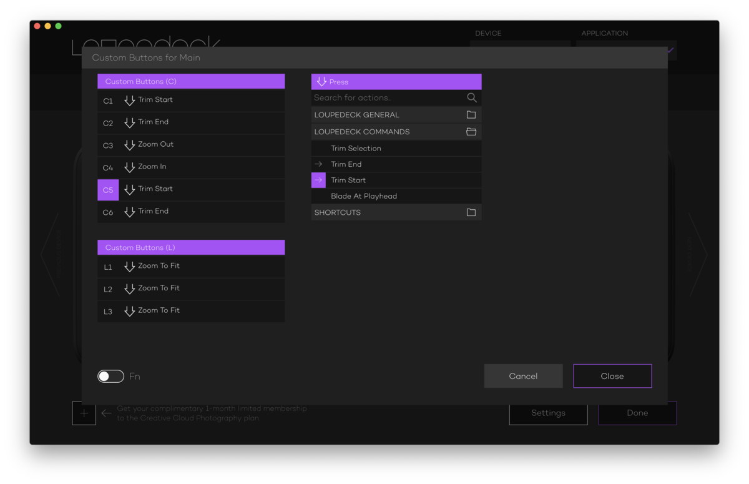Click the folder icon beside SHORTCUTS
The width and height of the screenshot is (749, 484).
click(471, 212)
